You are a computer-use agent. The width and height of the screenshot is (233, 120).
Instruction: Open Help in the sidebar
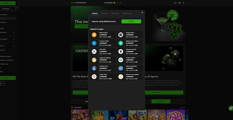[x=2, y=71]
